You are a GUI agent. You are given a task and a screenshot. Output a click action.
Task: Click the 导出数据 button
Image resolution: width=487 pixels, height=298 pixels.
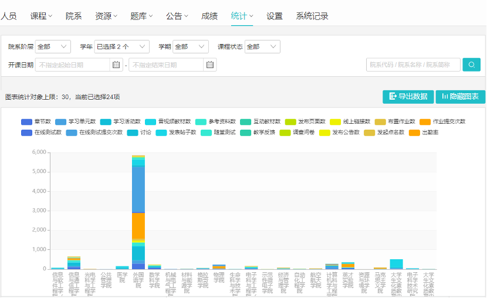coord(408,97)
